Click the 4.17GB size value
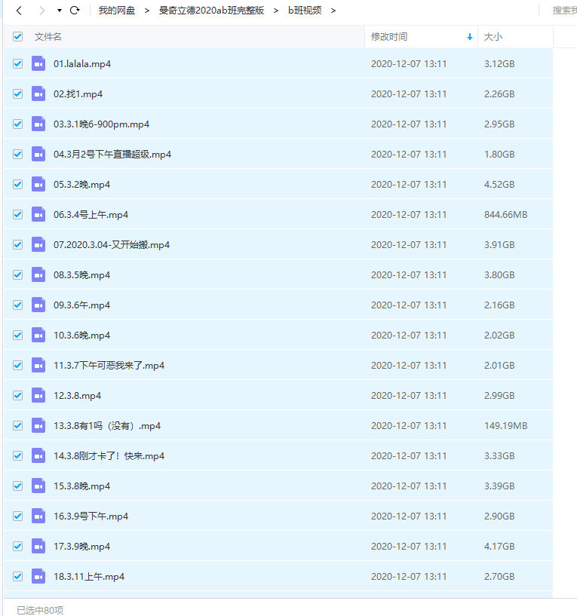The image size is (577, 616). pyautogui.click(x=499, y=547)
